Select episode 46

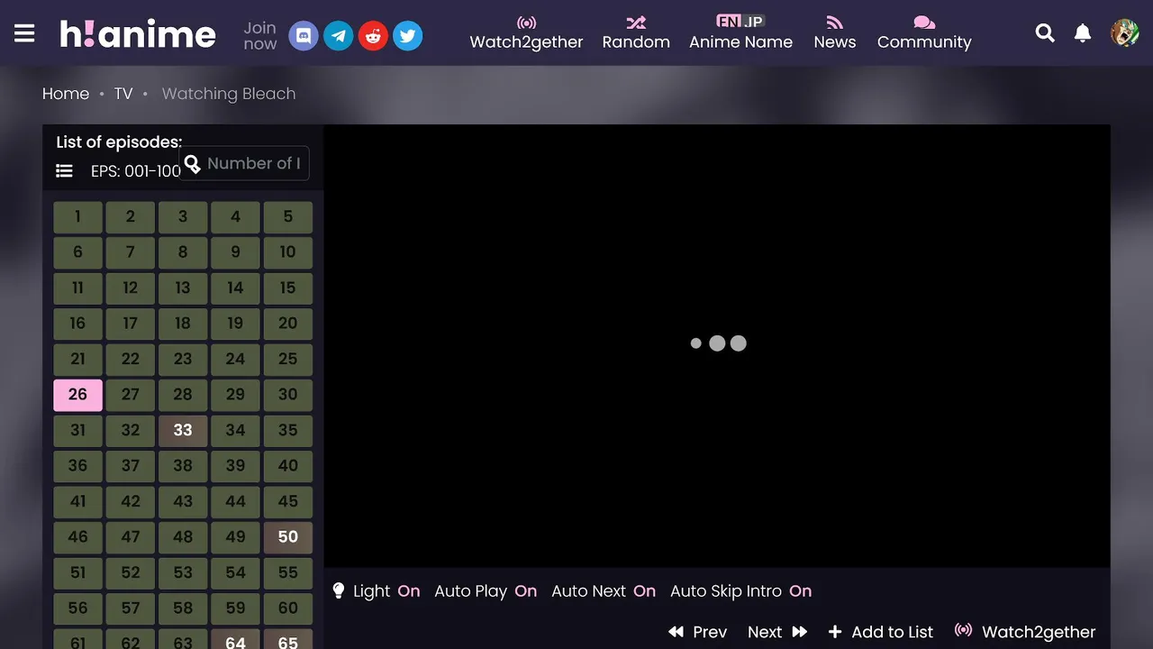(x=77, y=537)
